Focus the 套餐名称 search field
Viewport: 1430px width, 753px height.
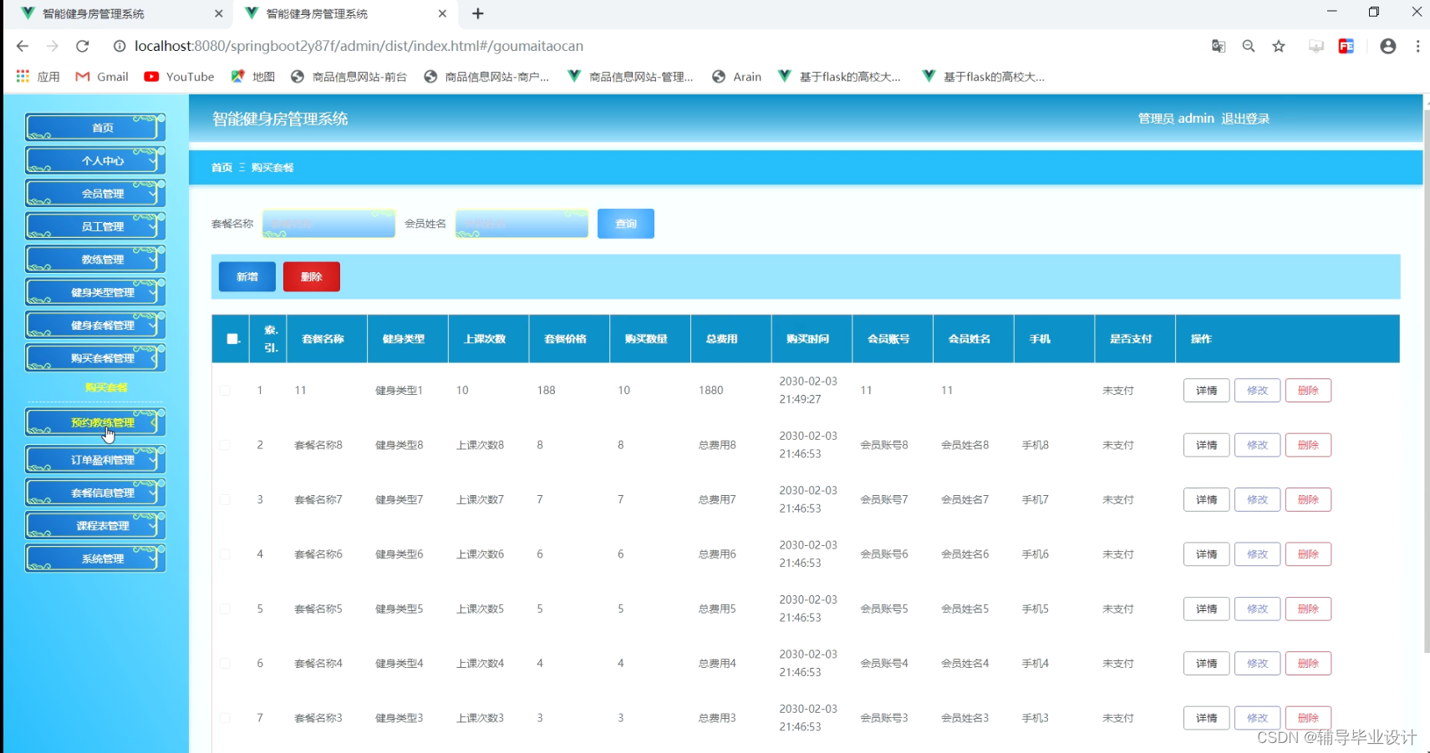coord(328,224)
